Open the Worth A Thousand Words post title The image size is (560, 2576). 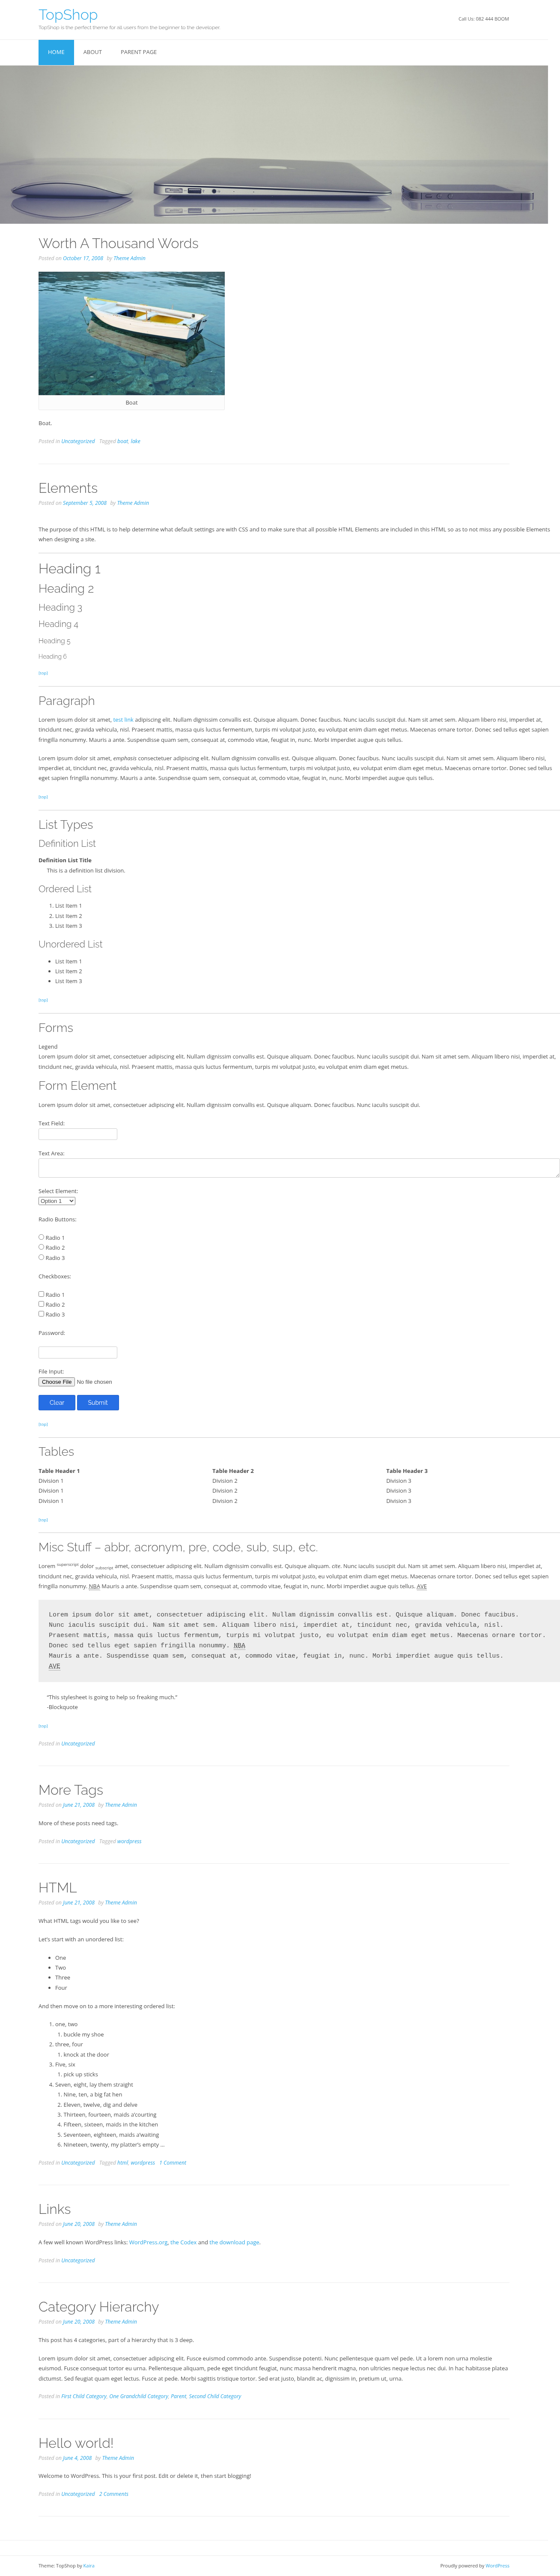coord(118,243)
